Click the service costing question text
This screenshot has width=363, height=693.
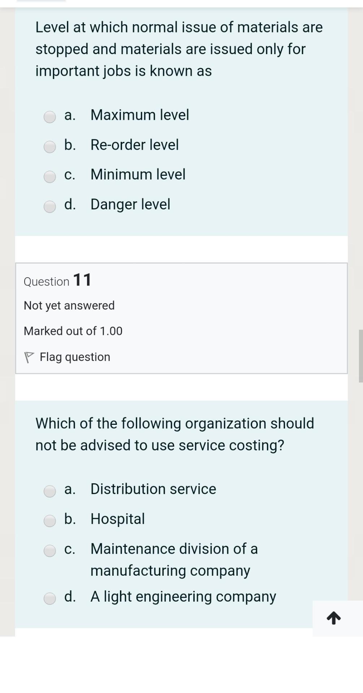point(175,433)
